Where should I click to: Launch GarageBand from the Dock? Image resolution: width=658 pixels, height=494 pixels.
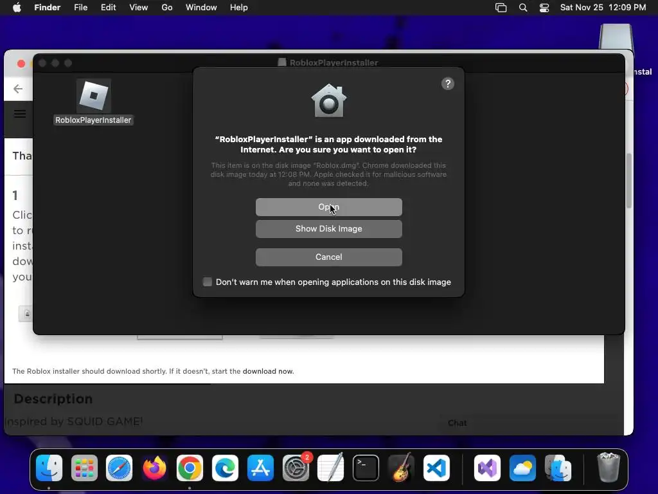coord(401,468)
